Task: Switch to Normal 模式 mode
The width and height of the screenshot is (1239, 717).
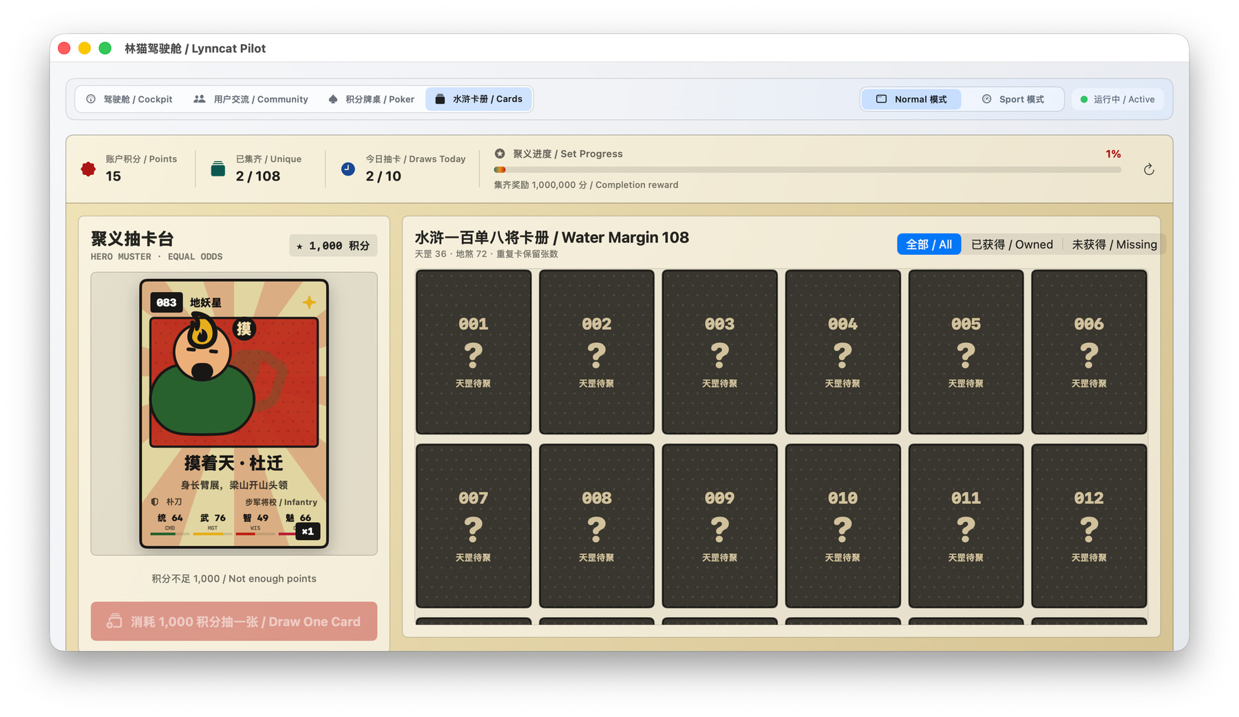Action: tap(911, 99)
